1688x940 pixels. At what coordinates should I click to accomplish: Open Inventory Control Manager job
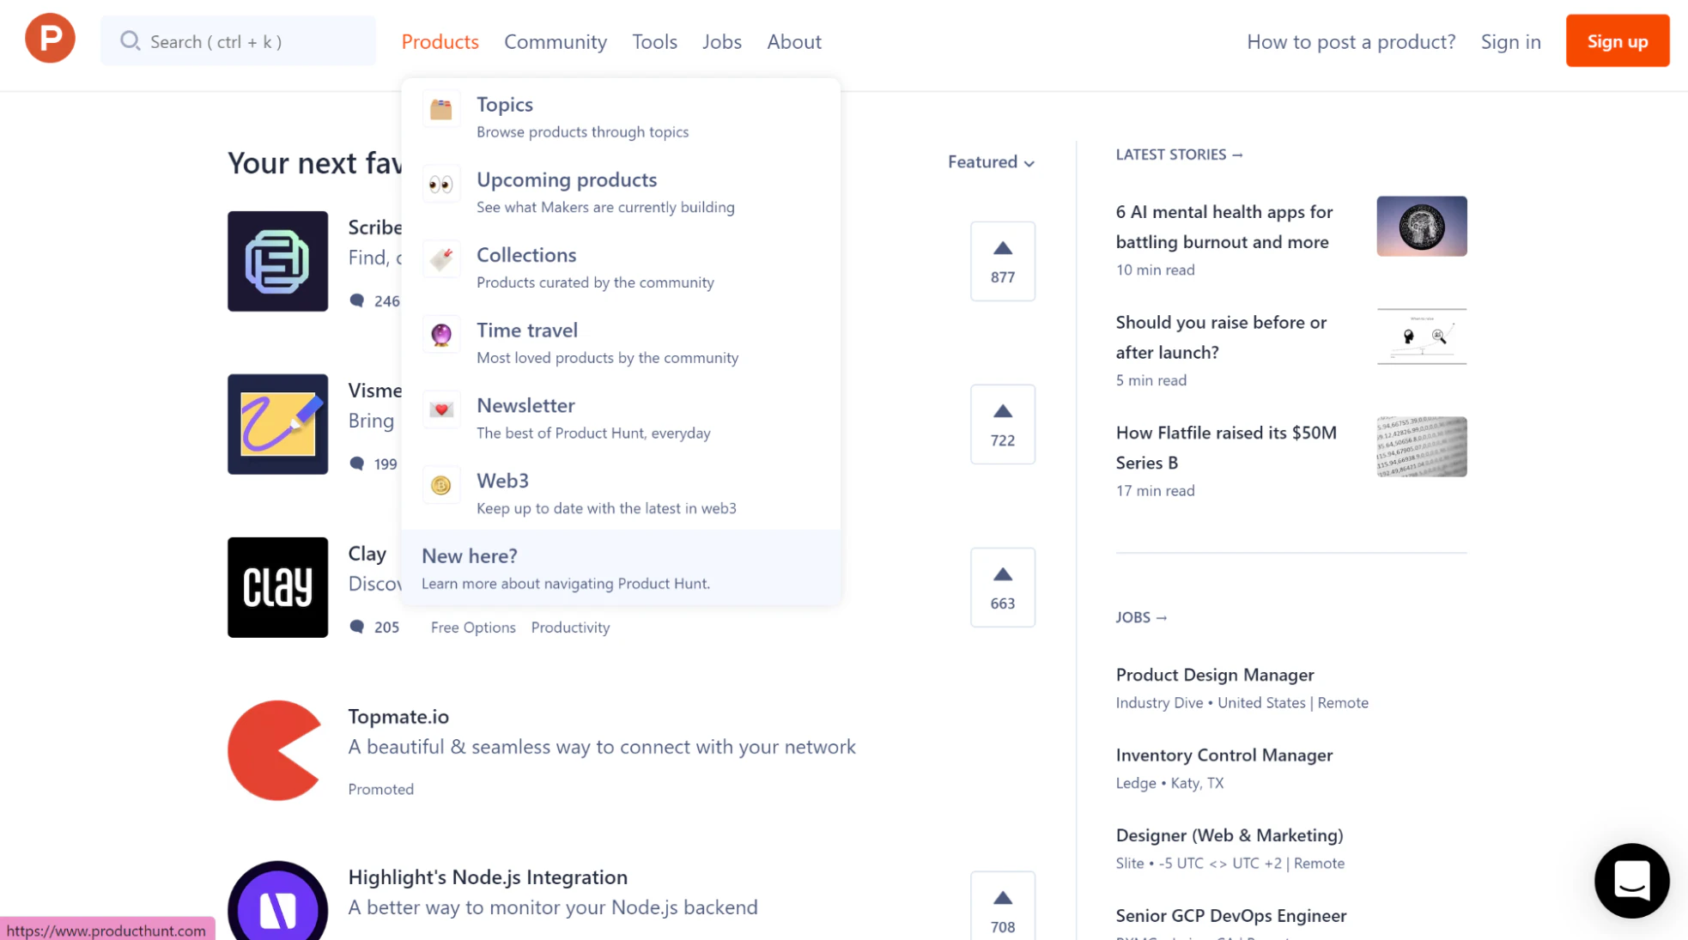(1223, 755)
